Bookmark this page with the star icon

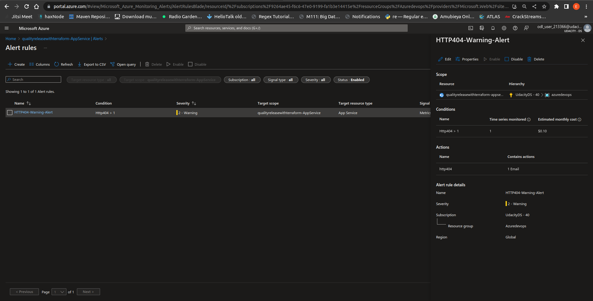pyautogui.click(x=544, y=6)
